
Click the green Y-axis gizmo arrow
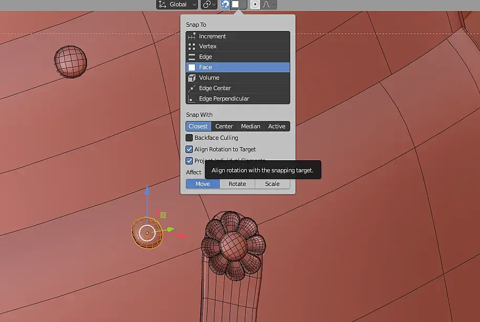[170, 229]
